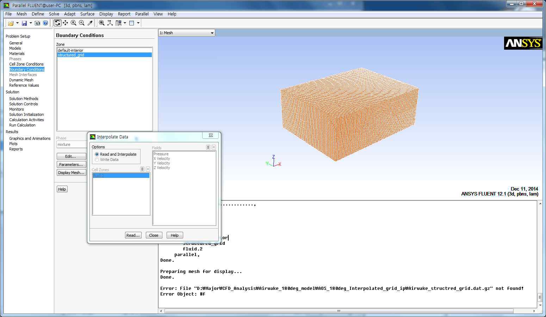546x317 pixels.
Task: Open Solution Methods in navigation pane
Action: [24, 99]
